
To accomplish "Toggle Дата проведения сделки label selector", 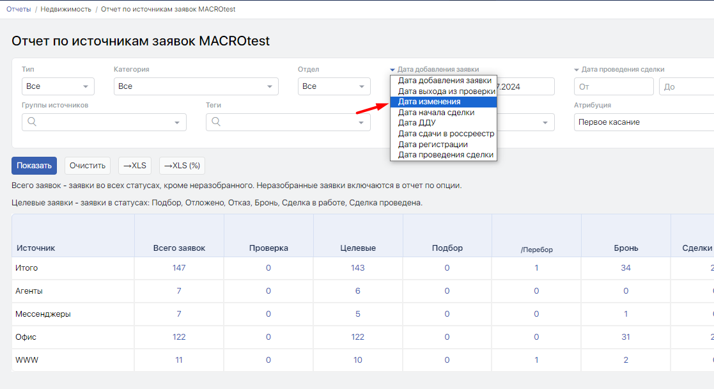I will coord(619,69).
